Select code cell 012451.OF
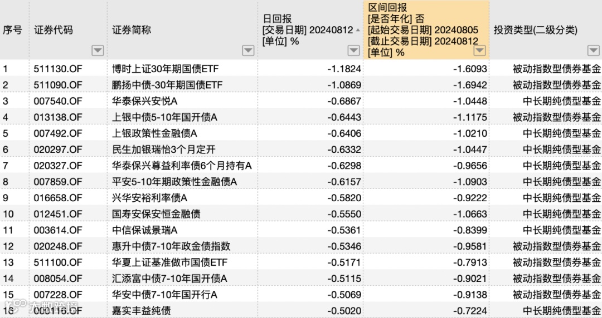Viewport: 602px width, 318px height. [58, 214]
